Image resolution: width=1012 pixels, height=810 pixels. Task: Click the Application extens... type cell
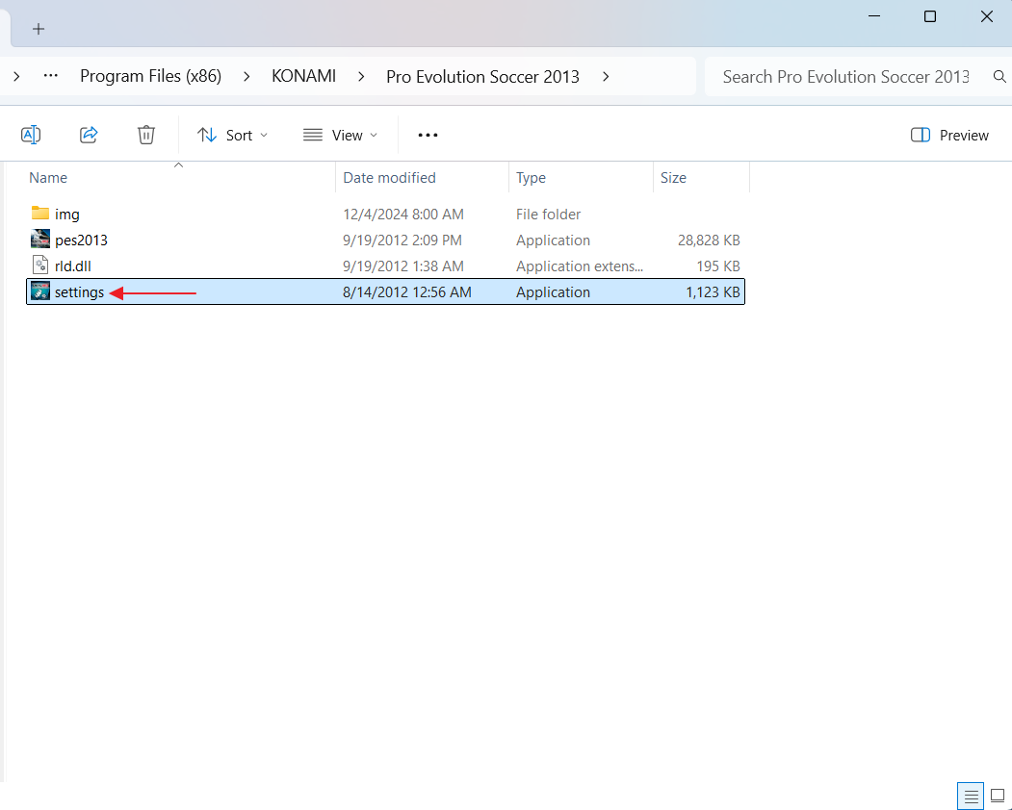click(x=580, y=266)
